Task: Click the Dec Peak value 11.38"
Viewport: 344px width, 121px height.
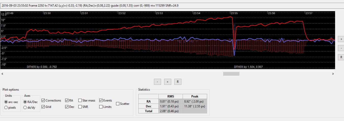Action: pyautogui.click(x=195, y=106)
